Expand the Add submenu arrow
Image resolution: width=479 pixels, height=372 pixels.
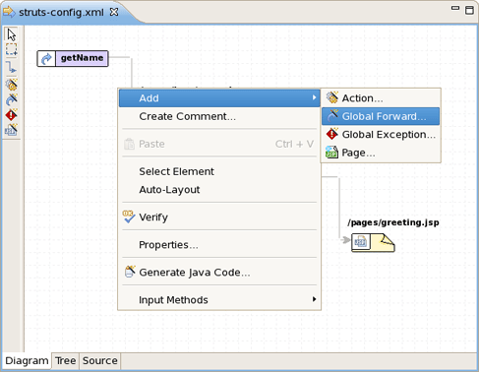click(x=314, y=97)
